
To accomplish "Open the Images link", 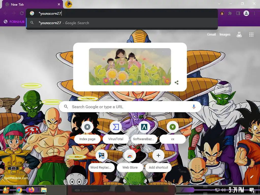I will 225,35.
